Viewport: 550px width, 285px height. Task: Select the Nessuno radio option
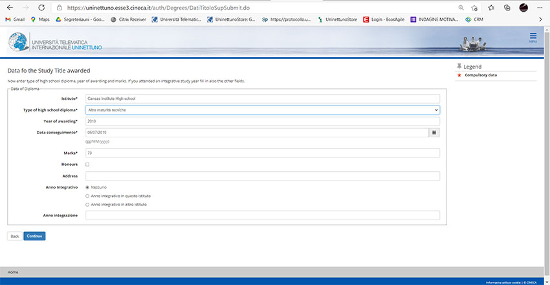[x=87, y=187]
